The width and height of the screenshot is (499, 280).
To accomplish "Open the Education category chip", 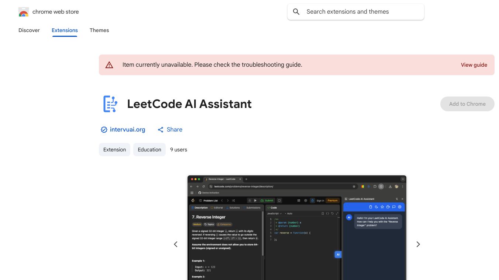I will coord(149,150).
